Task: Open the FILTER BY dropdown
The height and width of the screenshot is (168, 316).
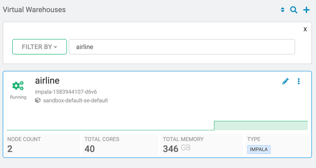Action: pos(40,47)
